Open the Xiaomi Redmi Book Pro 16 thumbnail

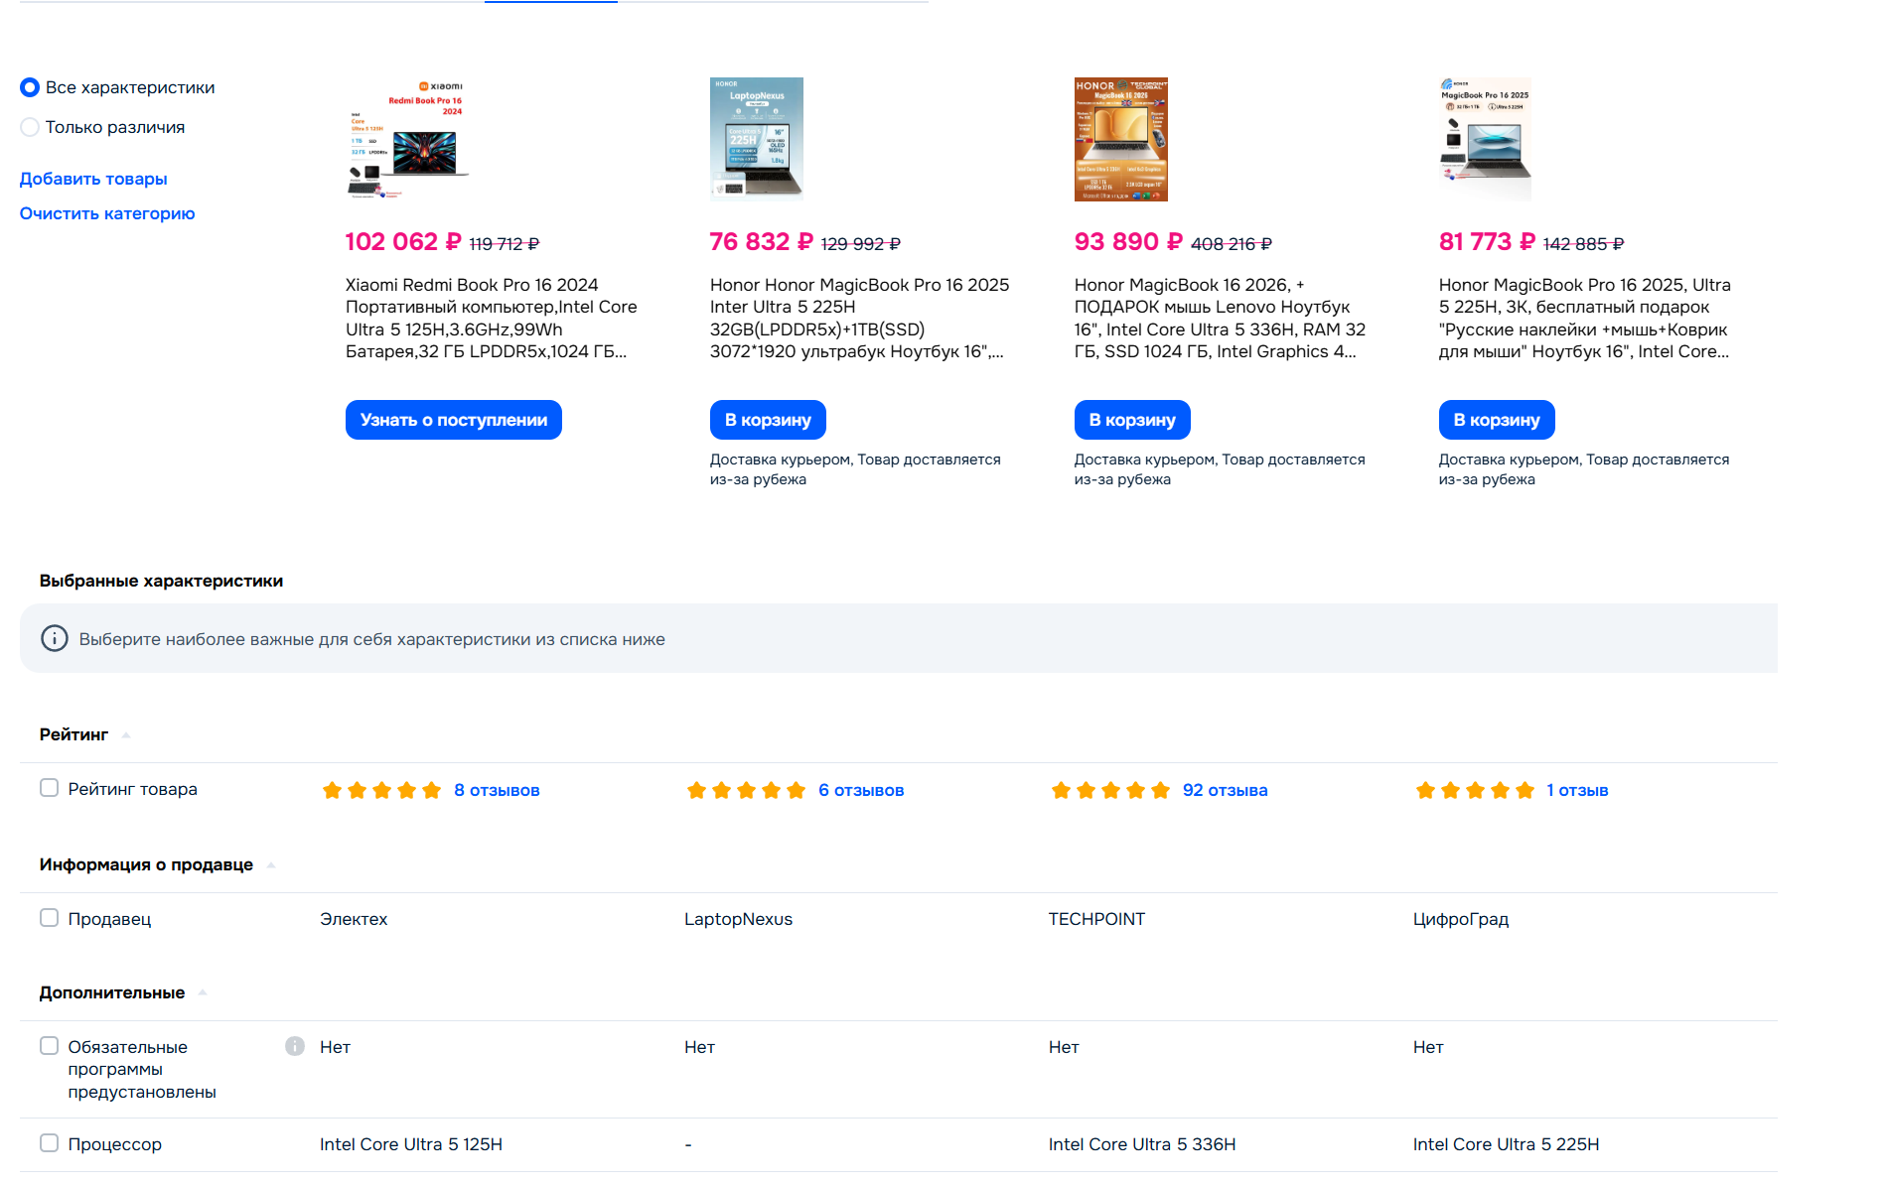click(x=408, y=139)
